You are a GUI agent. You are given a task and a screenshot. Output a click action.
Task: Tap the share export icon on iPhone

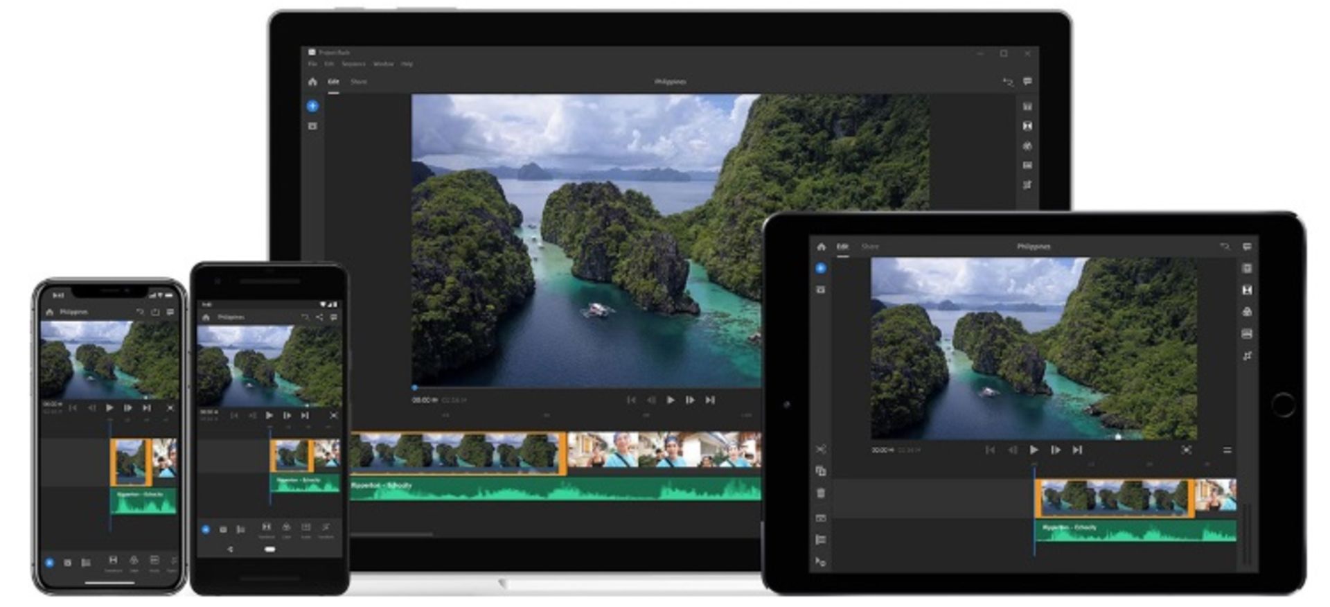coord(155,312)
